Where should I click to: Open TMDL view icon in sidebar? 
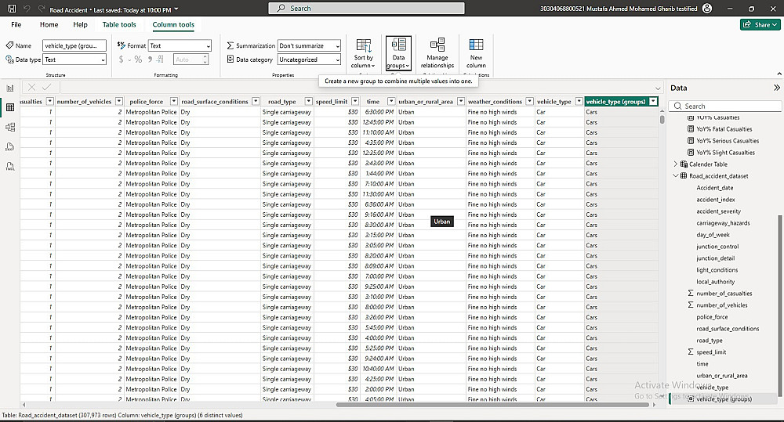coord(10,166)
